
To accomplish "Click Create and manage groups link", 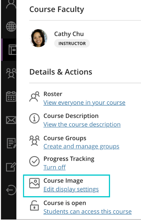I will point(81,146).
